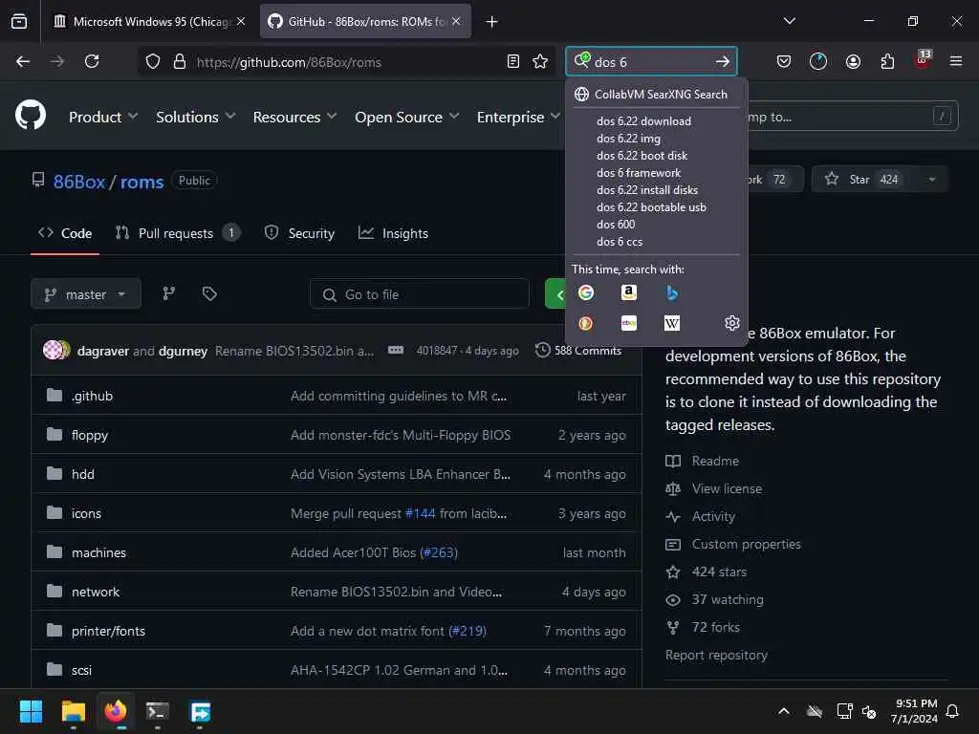Image resolution: width=979 pixels, height=734 pixels.
Task: View repository tags icon
Action: tap(209, 293)
